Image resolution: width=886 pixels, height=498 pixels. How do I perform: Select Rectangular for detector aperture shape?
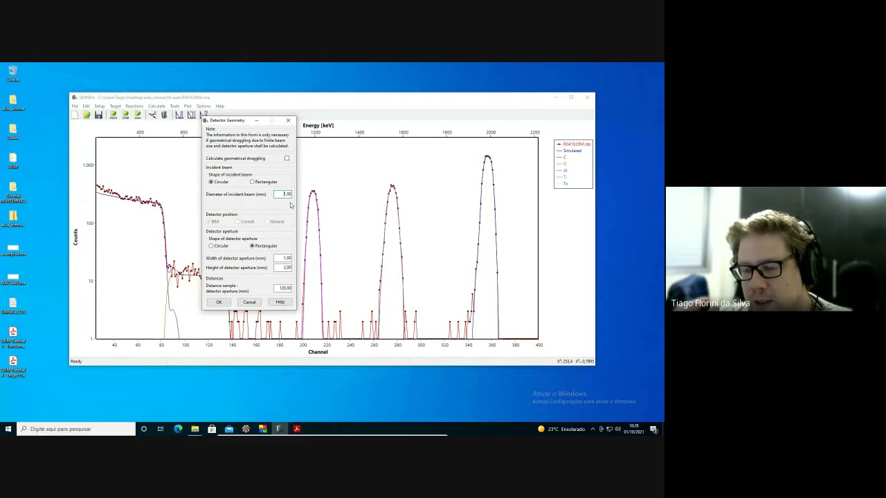[252, 246]
